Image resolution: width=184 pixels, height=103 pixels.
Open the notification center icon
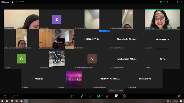(x=181, y=101)
